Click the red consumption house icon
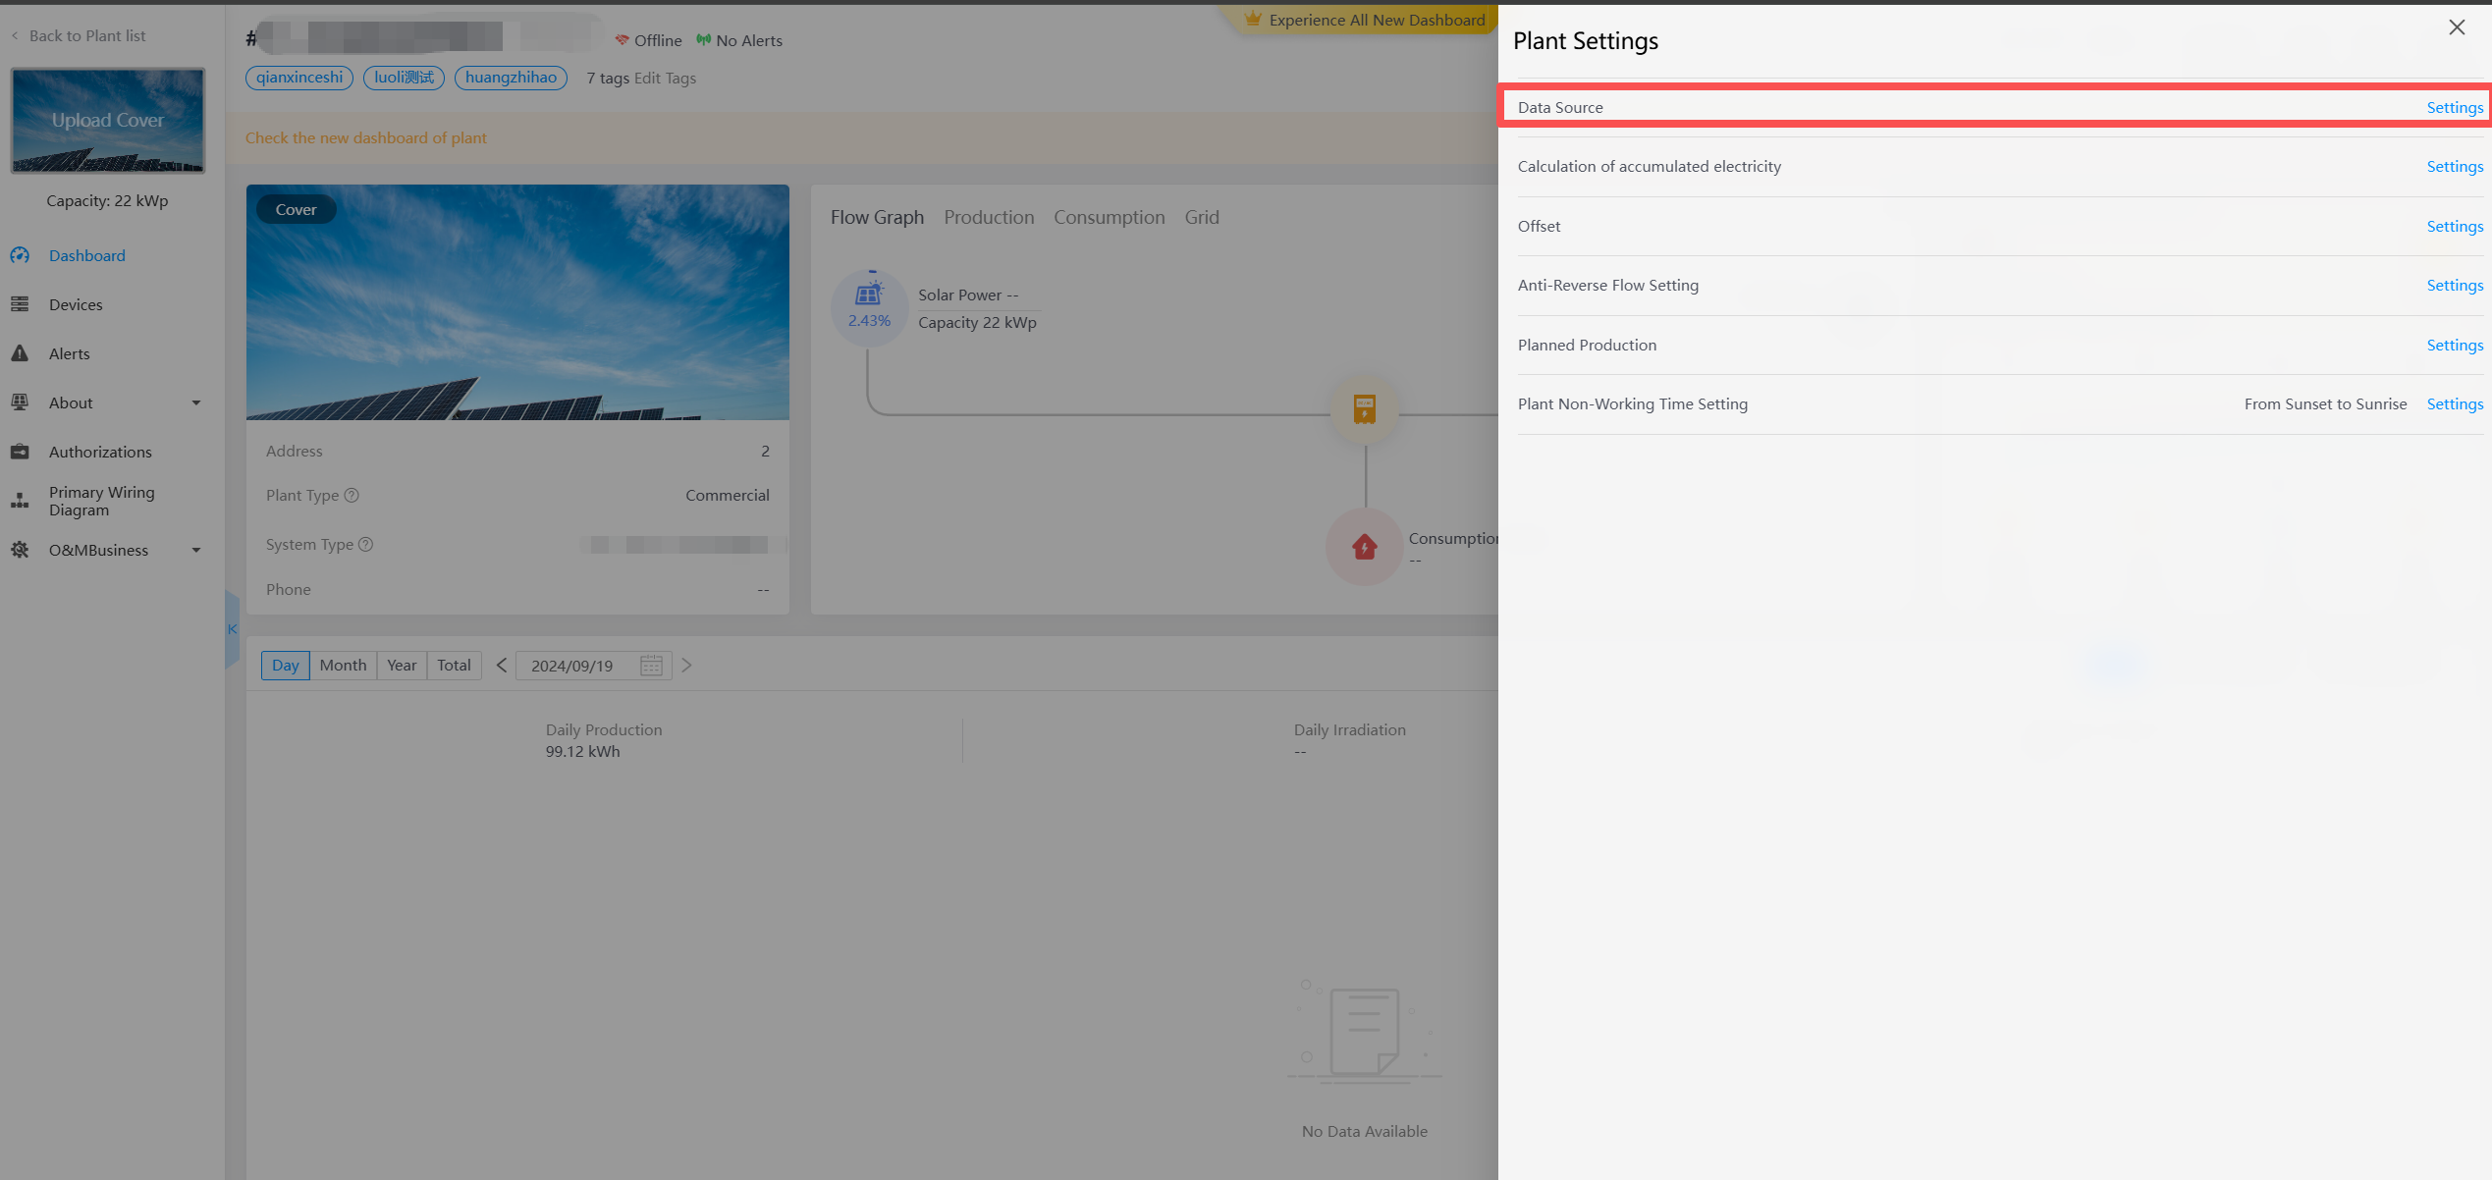Screen dimensions: 2492x1180 click(x=1364, y=547)
